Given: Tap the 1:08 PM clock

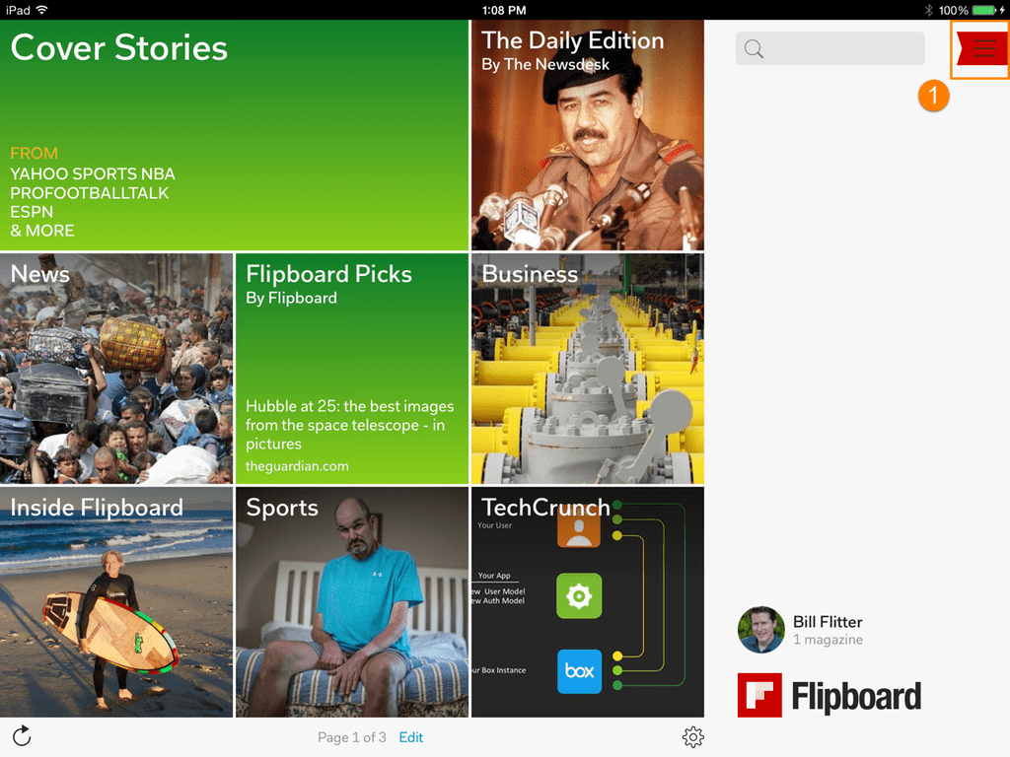Looking at the screenshot, I should [504, 10].
